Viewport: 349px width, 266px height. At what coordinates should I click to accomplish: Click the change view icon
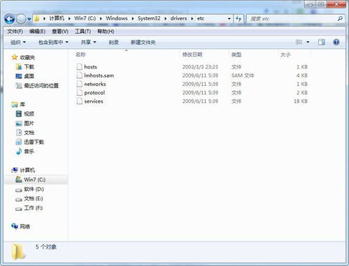point(299,42)
